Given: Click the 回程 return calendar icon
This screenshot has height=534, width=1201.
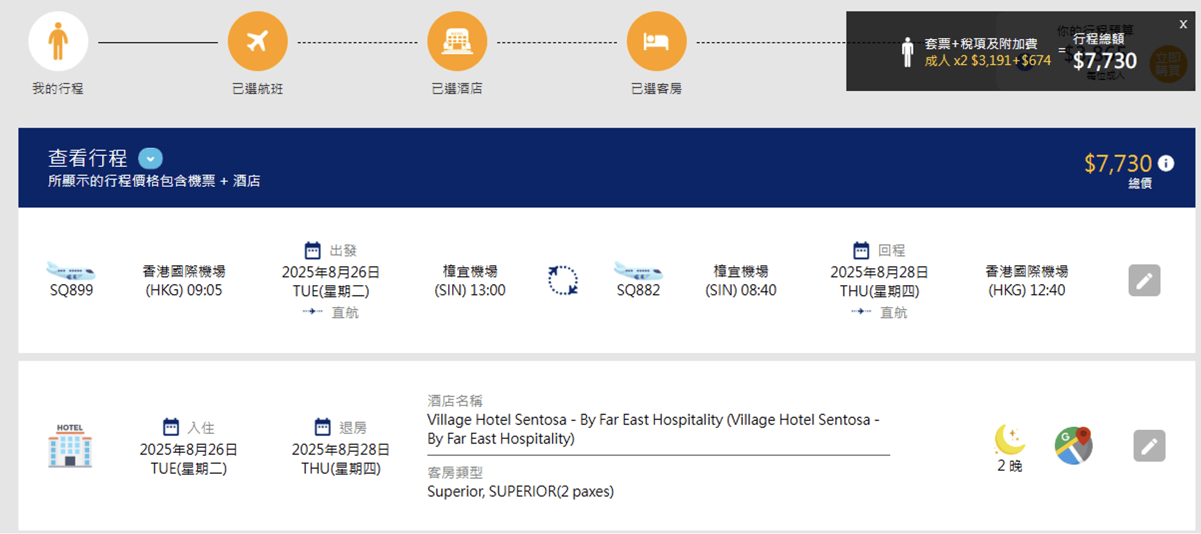Looking at the screenshot, I should 861,250.
